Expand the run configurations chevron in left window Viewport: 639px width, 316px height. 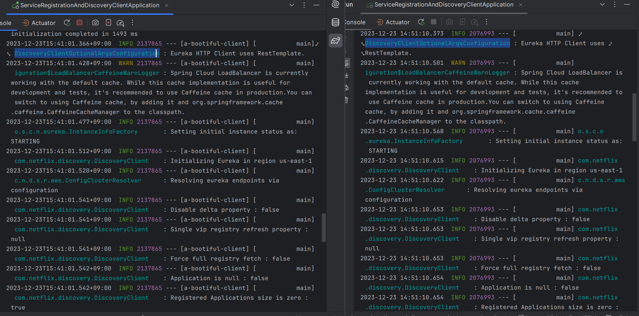292,5
